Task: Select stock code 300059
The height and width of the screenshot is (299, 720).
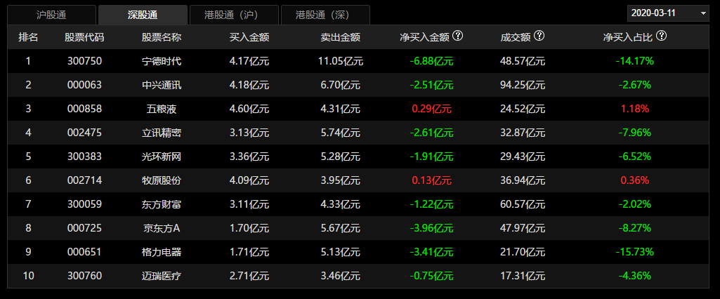Action: [x=84, y=204]
